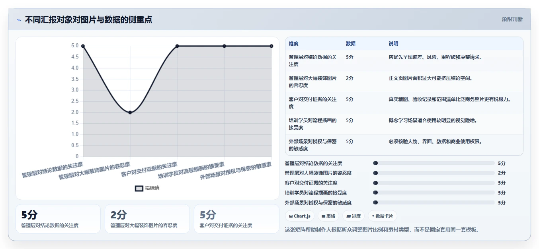Click the 数据 column header

point(351,44)
